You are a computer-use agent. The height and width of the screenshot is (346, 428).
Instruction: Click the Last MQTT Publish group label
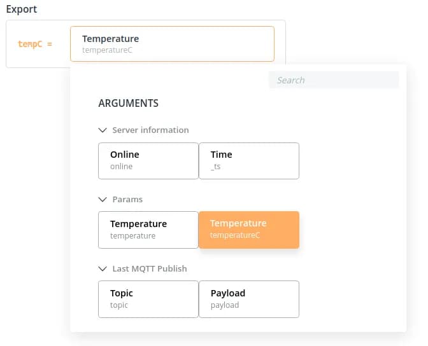pyautogui.click(x=150, y=268)
